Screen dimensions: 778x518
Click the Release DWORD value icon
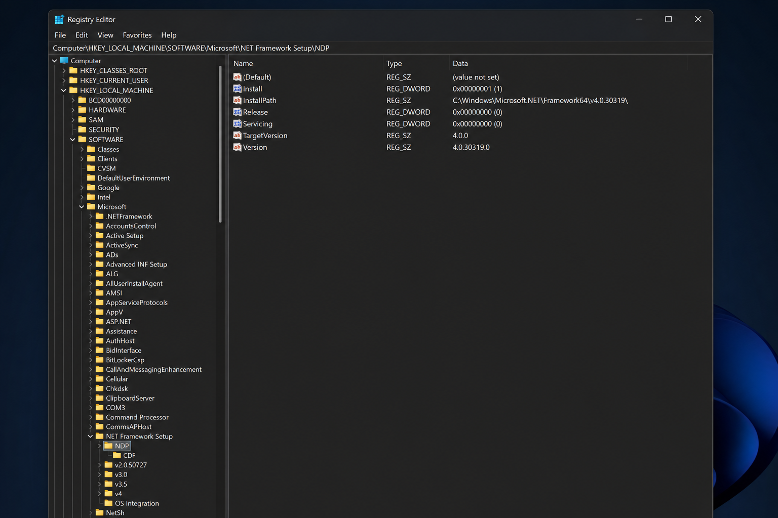[237, 112]
